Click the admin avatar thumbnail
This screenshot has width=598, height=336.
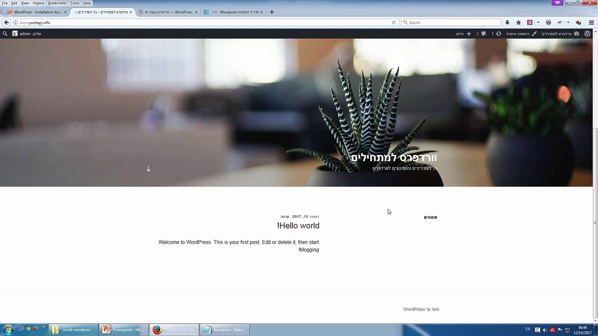tap(15, 34)
